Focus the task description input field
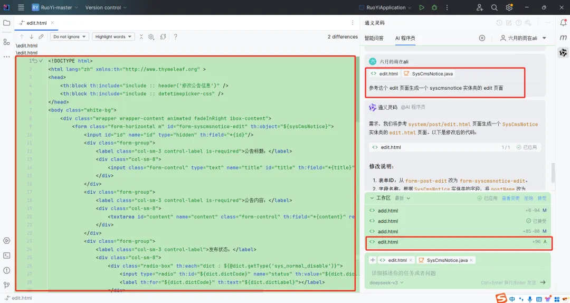The height and width of the screenshot is (303, 570). pyautogui.click(x=458, y=273)
